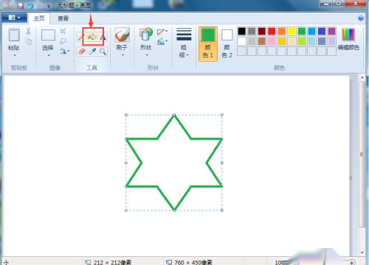Pick the red color swatch

tap(272, 31)
